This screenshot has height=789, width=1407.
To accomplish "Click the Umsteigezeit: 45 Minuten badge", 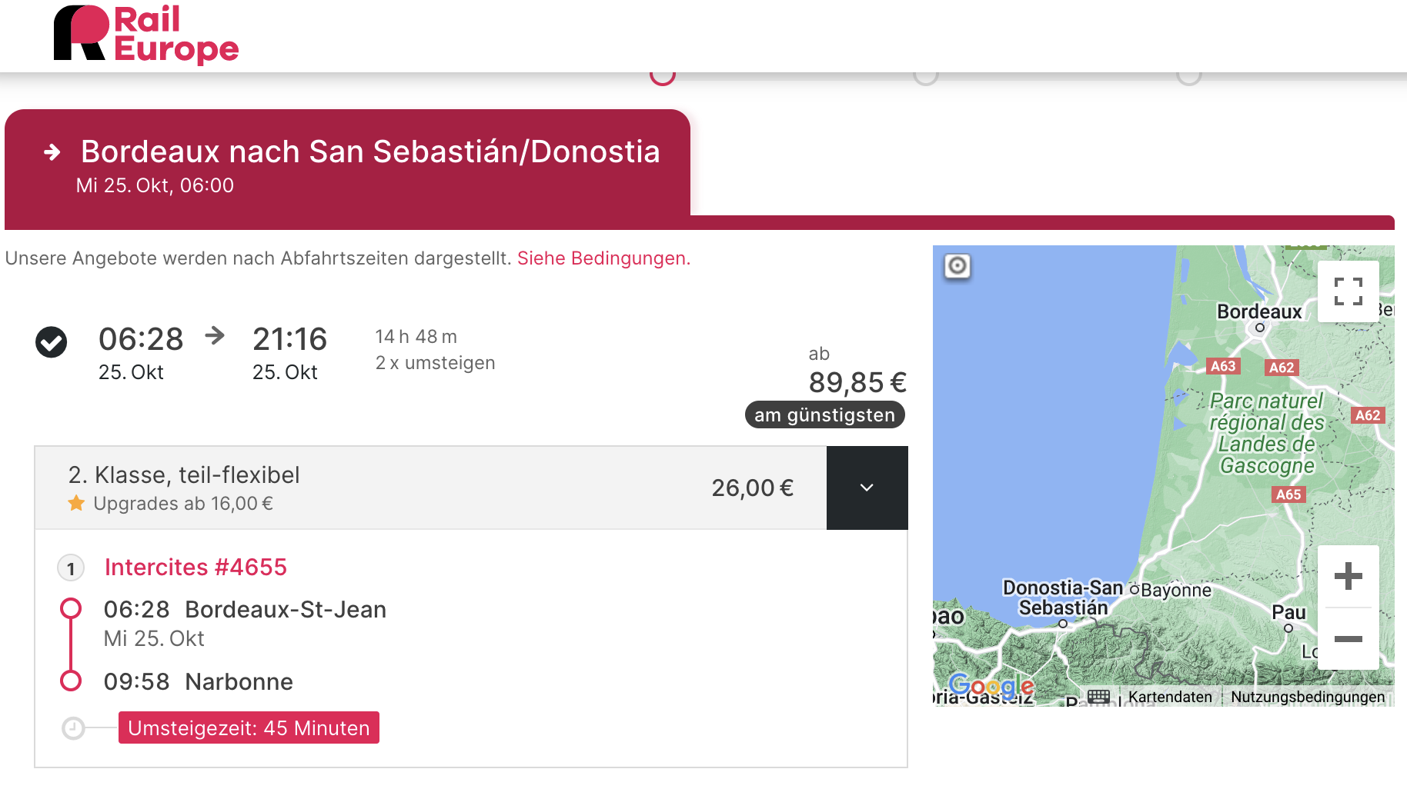I will (x=249, y=727).
